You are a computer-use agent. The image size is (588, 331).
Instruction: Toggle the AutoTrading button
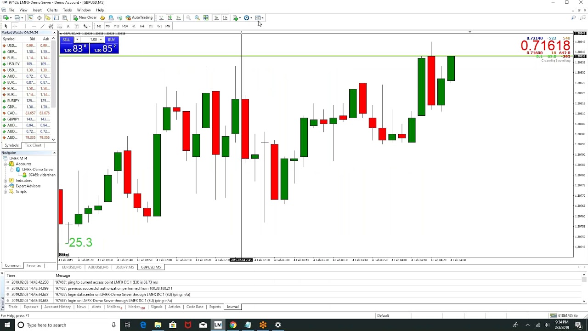click(139, 17)
